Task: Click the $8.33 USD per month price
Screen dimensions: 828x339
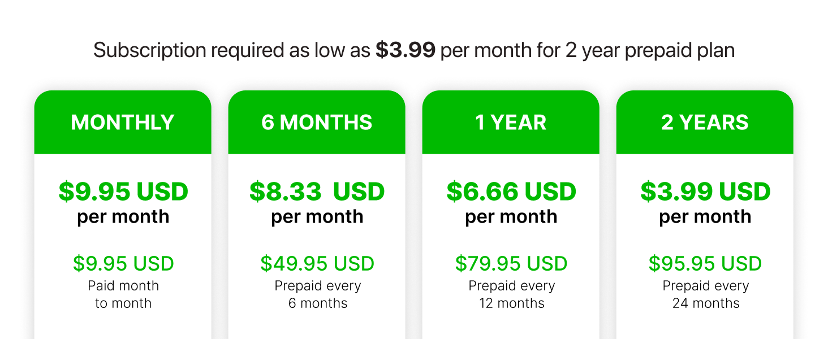Action: click(317, 192)
